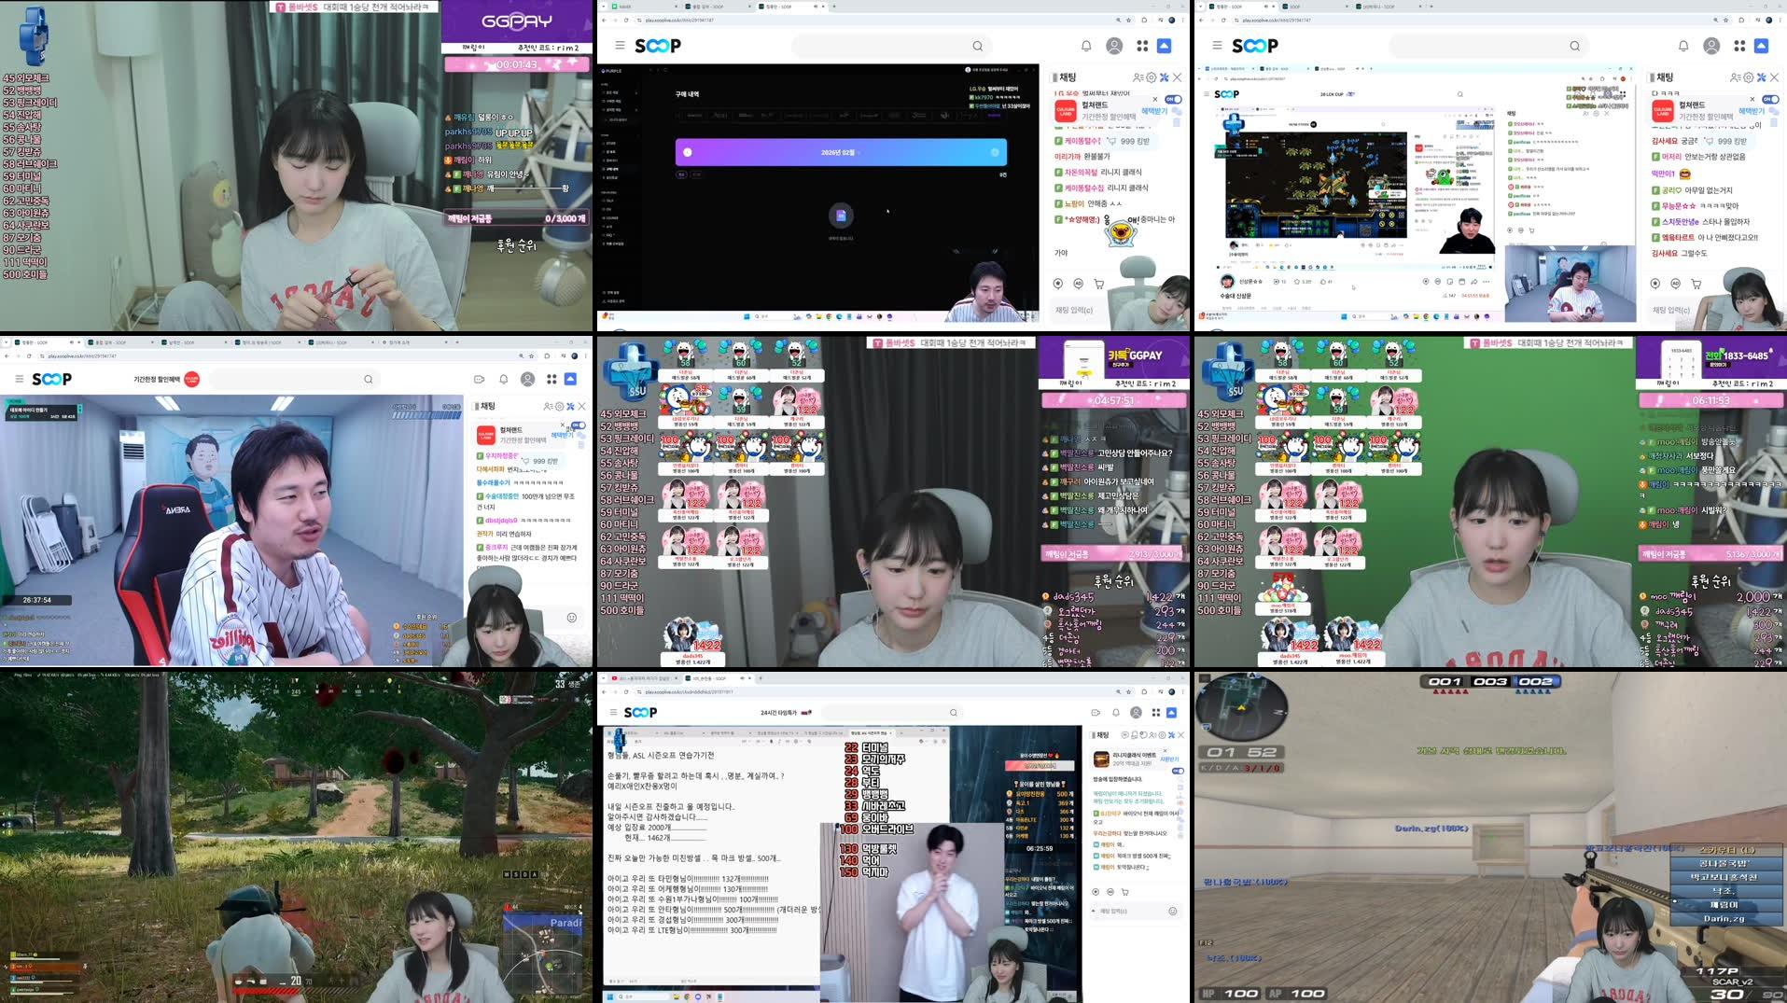
Task: Click the profile avatar icon in SOOP header
Action: (1113, 45)
